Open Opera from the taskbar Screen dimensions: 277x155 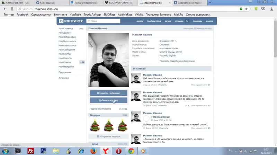(x=118, y=151)
